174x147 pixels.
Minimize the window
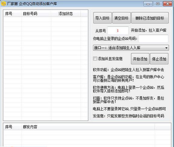(148, 4)
